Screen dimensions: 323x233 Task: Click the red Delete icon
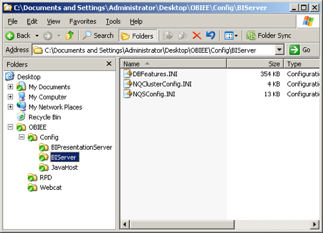[x=197, y=35]
